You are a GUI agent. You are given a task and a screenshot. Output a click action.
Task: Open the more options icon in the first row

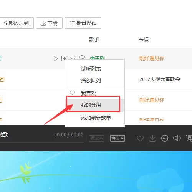tap(82, 58)
